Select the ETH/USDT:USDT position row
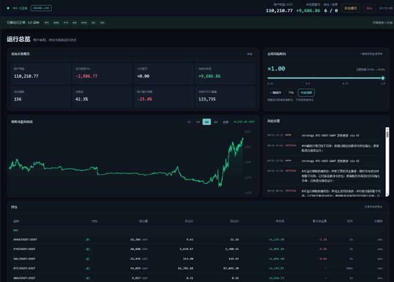The height and width of the screenshot is (282, 394). coord(197,249)
